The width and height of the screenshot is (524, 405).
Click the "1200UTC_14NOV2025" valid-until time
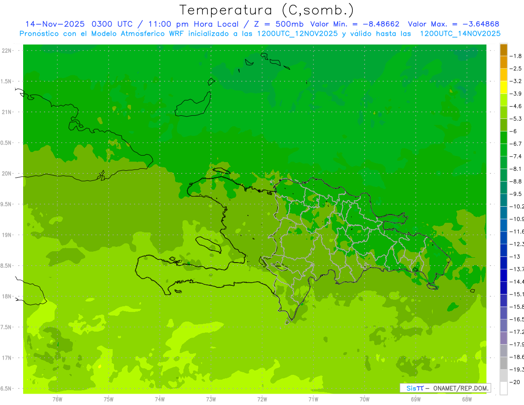(x=460, y=34)
